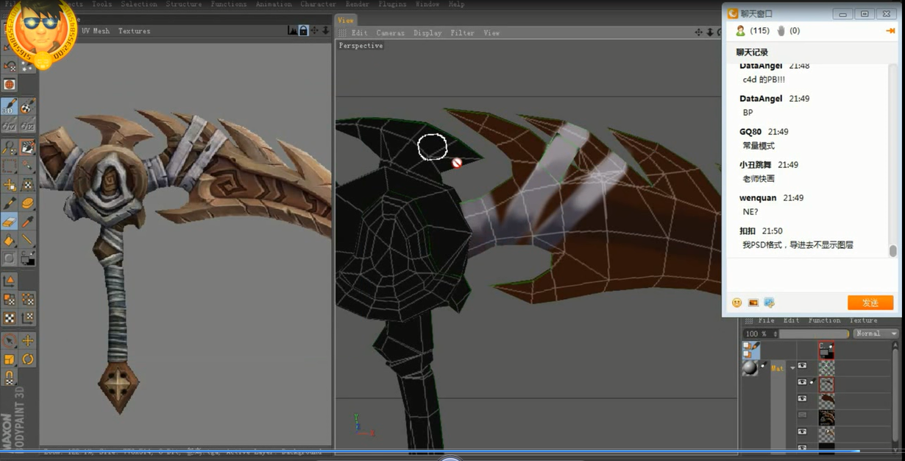Toggle the lock icon in texture view header
The width and height of the screenshot is (905, 461).
[303, 30]
